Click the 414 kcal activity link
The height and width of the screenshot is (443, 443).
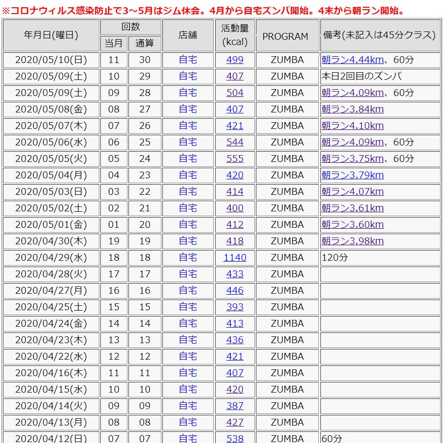click(235, 192)
